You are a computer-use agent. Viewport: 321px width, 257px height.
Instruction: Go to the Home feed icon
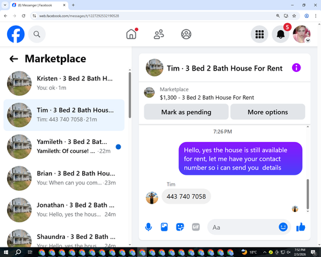(x=132, y=34)
